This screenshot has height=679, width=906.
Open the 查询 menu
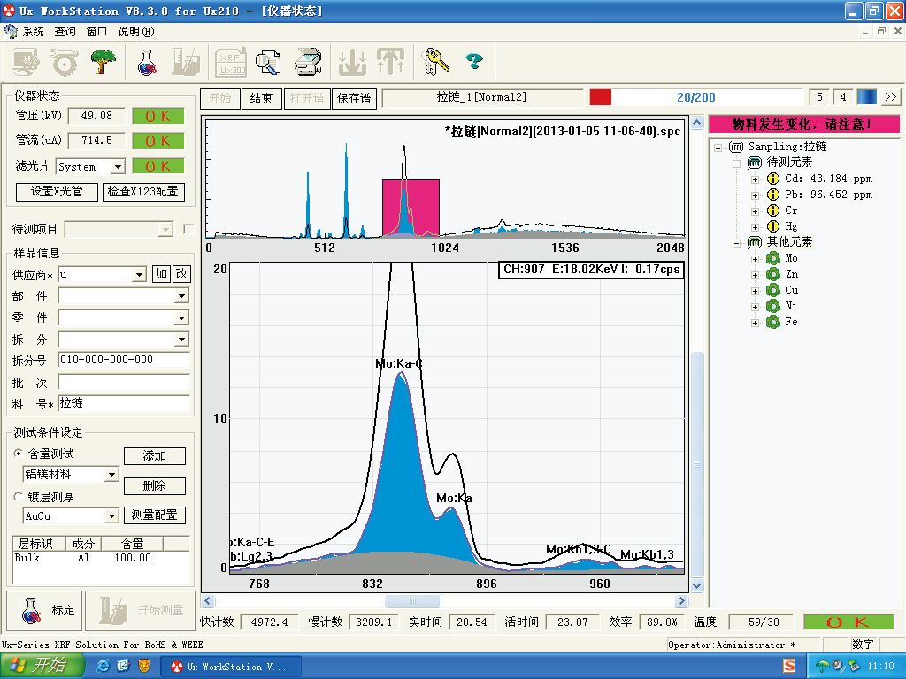pyautogui.click(x=65, y=31)
